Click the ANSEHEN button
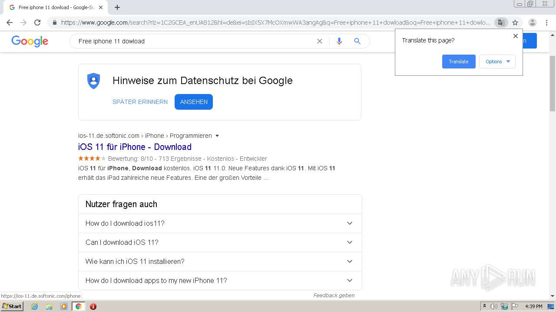 click(194, 102)
